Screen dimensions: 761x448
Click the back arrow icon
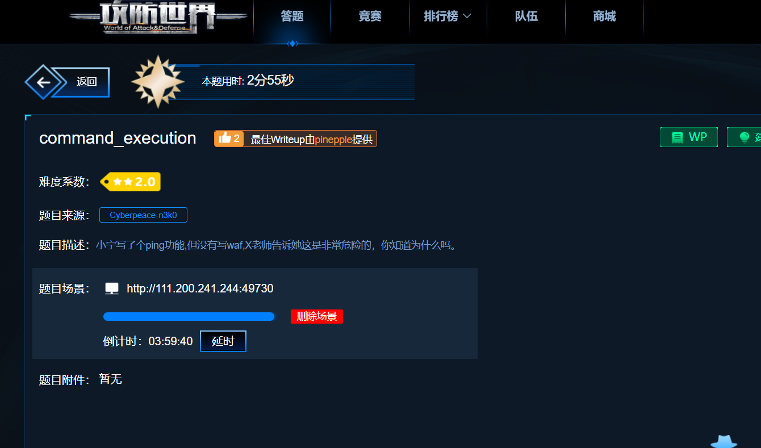coord(43,82)
